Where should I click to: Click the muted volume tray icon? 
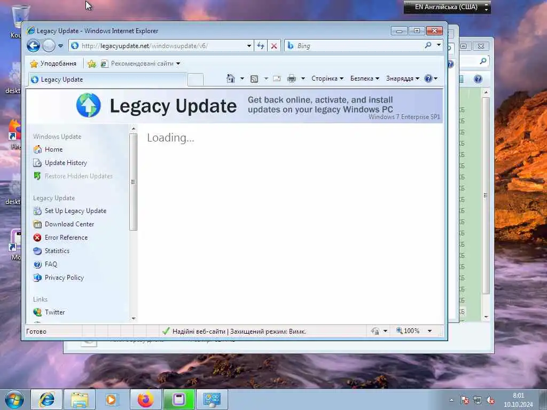(490, 400)
